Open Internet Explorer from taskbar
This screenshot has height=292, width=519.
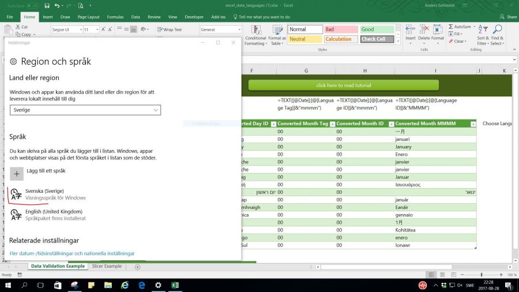(125, 285)
